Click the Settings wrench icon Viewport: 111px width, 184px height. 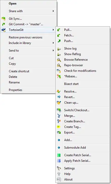59,168
